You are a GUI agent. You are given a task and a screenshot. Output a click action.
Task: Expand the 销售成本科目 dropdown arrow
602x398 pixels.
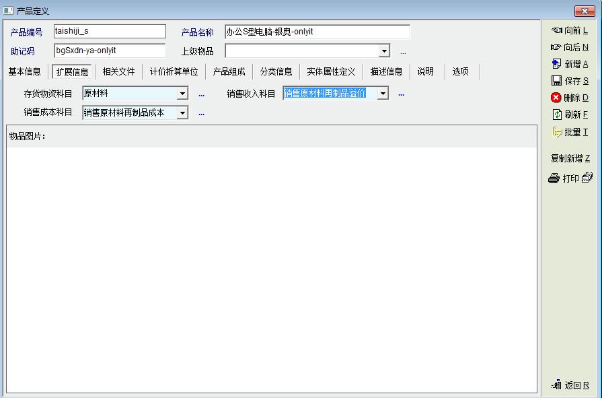182,113
